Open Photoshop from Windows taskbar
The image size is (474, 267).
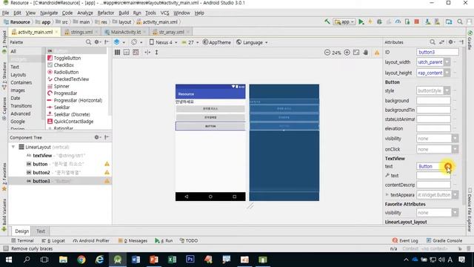click(190, 260)
